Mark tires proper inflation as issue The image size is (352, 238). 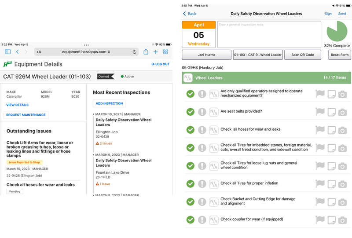[x=202, y=183]
